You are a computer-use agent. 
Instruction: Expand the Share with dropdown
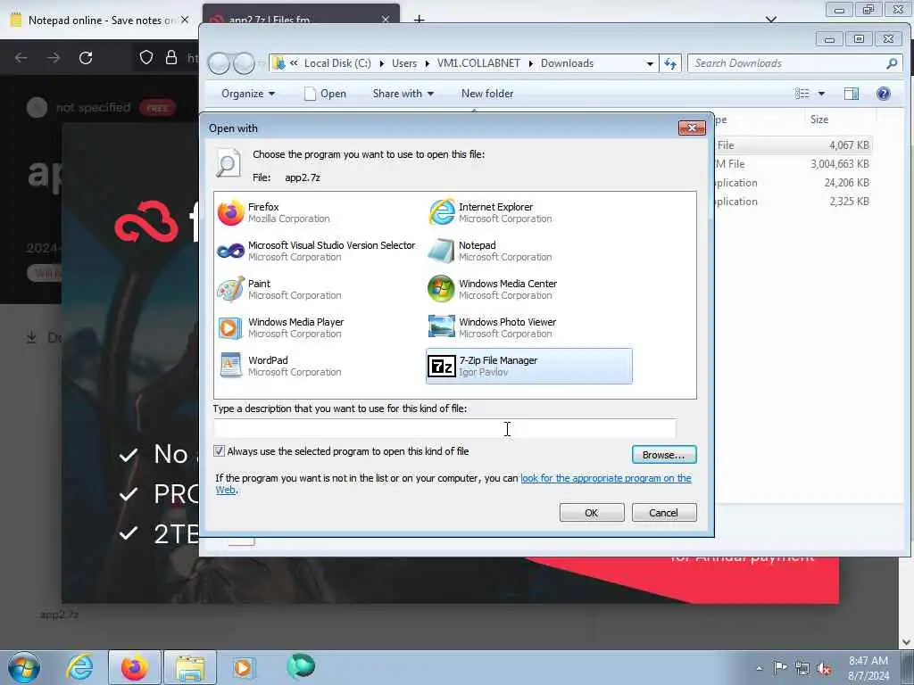point(403,93)
